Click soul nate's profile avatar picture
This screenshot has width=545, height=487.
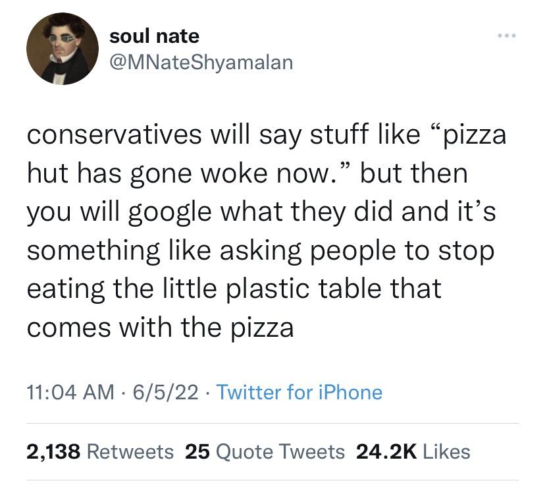pos(58,49)
